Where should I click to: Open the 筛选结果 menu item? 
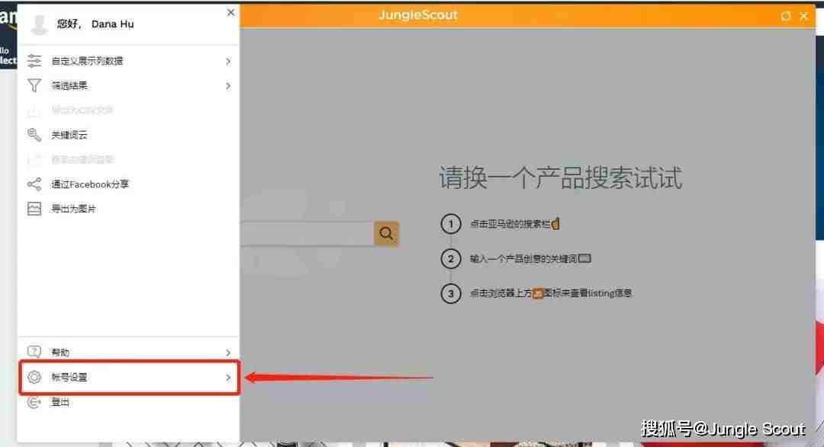(129, 85)
